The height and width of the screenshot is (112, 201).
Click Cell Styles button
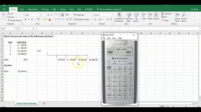tap(136, 17)
